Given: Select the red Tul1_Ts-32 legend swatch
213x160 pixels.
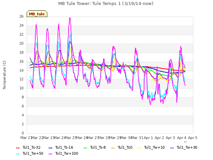Looking at the screenshot, I should [x=18, y=148].
